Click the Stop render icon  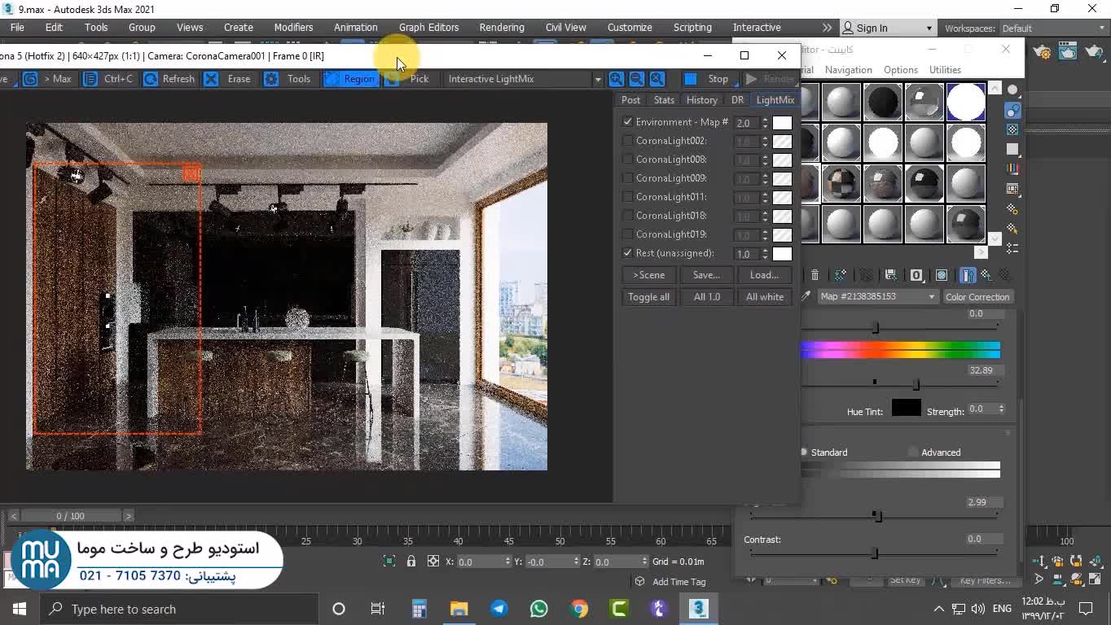pyautogui.click(x=691, y=79)
